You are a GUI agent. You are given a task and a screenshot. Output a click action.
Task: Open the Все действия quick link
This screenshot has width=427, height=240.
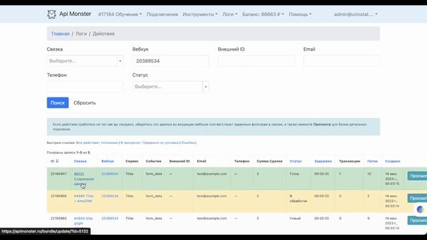click(87, 143)
